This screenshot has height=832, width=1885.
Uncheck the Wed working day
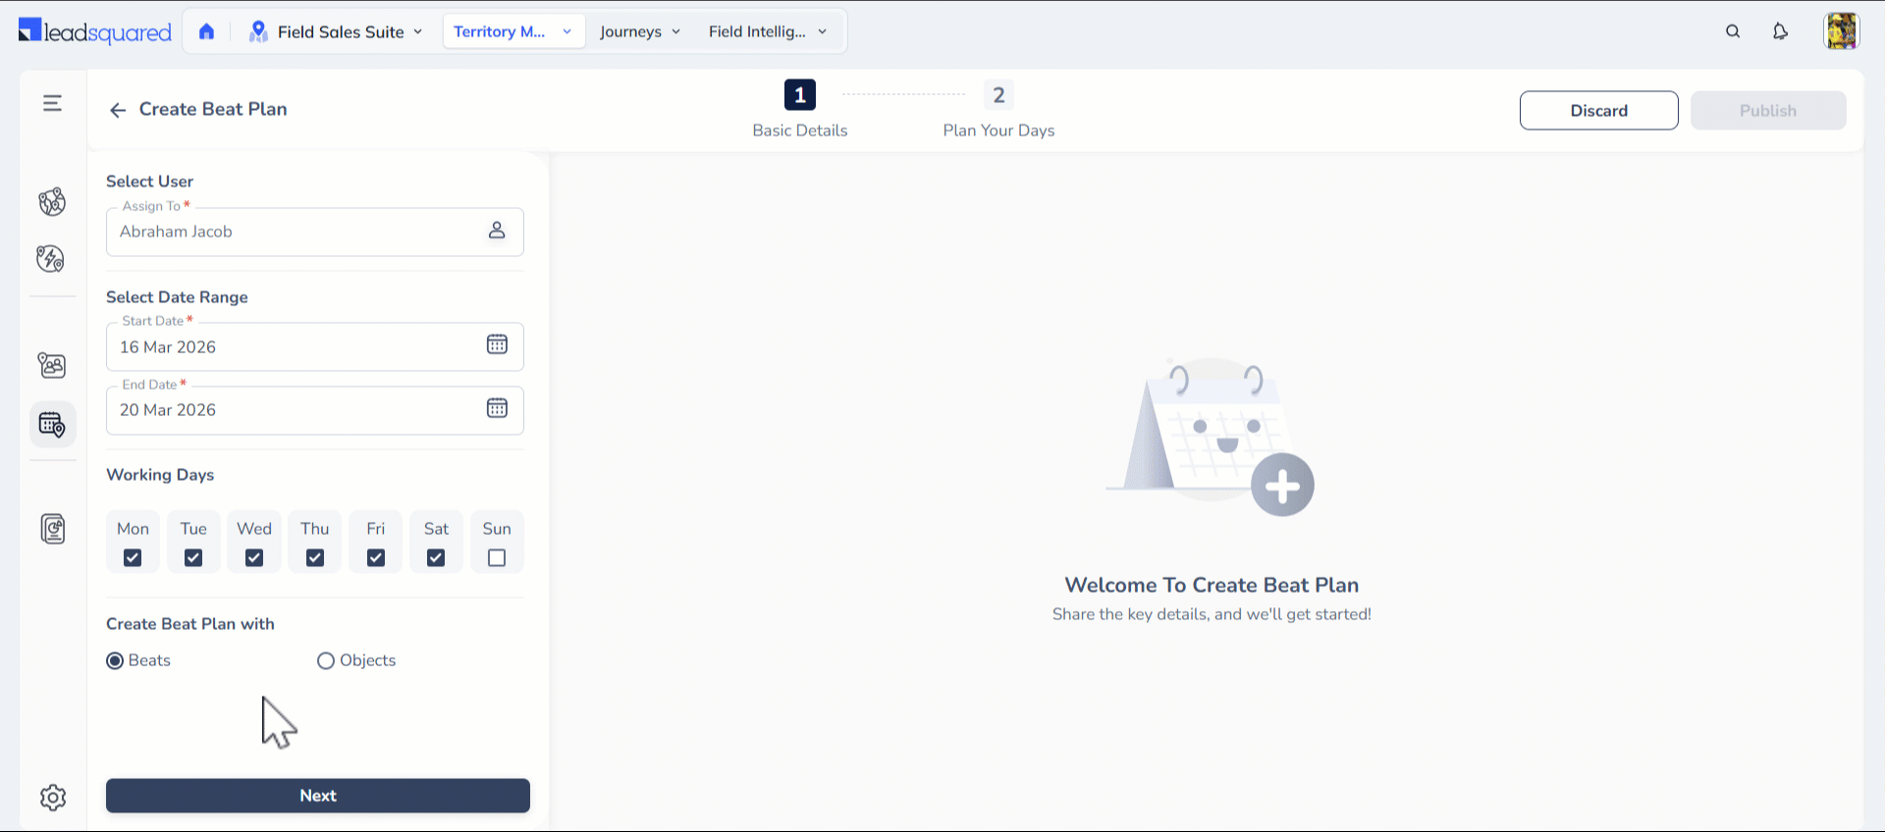coord(254,557)
